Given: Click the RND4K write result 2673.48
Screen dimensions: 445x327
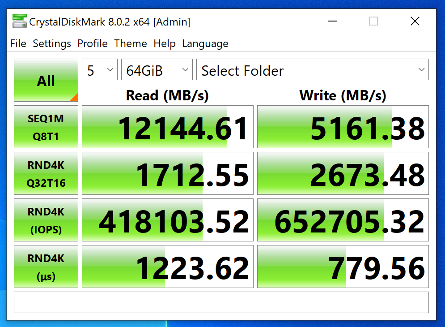Looking at the screenshot, I should [x=343, y=173].
